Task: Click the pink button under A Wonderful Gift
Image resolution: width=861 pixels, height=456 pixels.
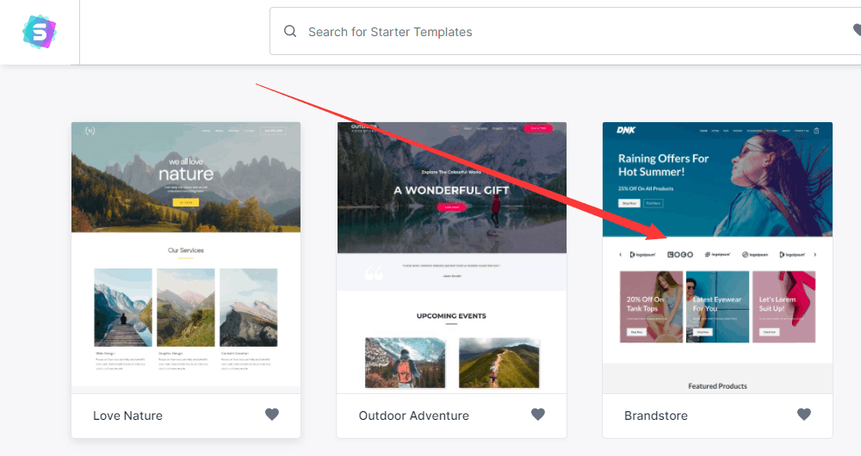Action: [451, 206]
